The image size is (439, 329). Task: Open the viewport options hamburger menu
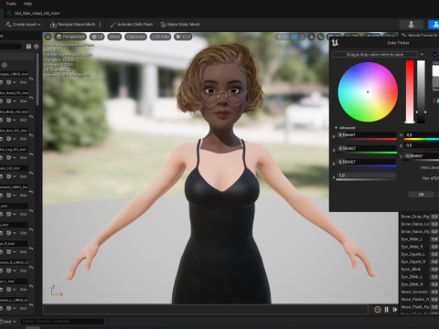(48, 37)
